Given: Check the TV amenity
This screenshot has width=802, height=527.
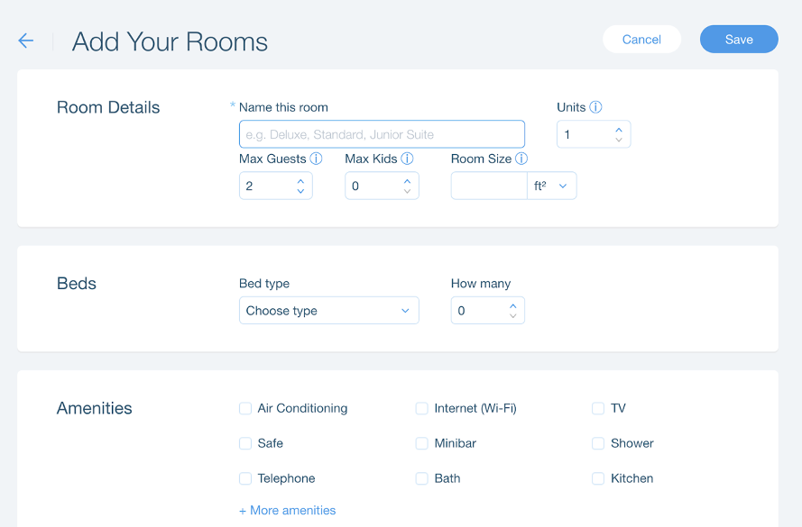Looking at the screenshot, I should click(597, 408).
